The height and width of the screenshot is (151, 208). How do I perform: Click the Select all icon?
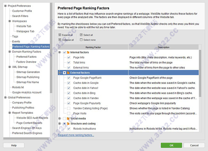pos(81,35)
